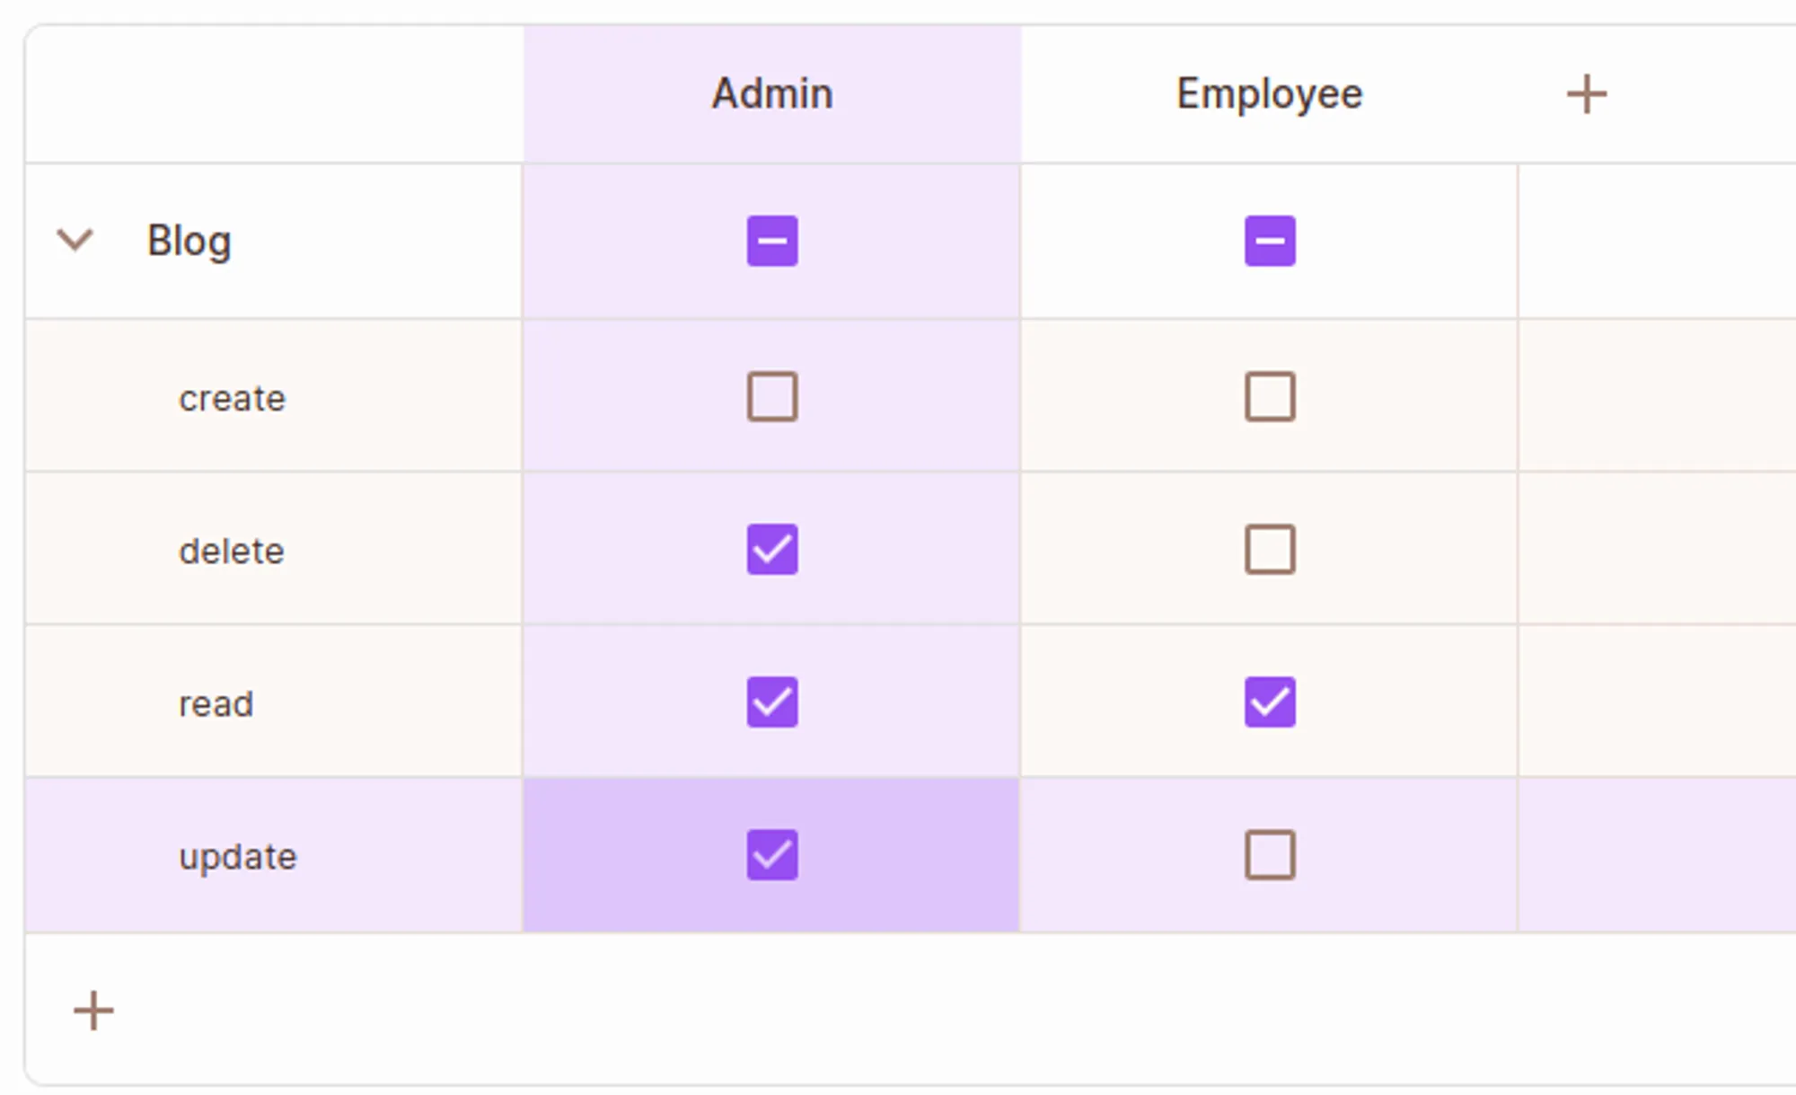Enable delete permission for Employee
Viewport: 1796px width, 1095px height.
pos(1270,549)
